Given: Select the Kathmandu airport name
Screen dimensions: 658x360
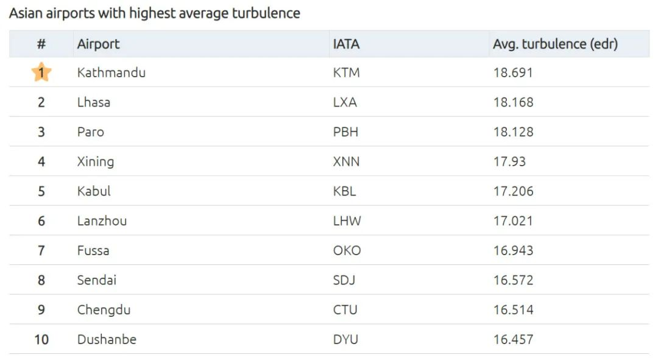Looking at the screenshot, I should (111, 72).
